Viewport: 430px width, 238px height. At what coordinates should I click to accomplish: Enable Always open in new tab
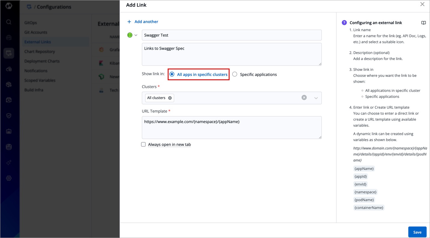point(144,145)
